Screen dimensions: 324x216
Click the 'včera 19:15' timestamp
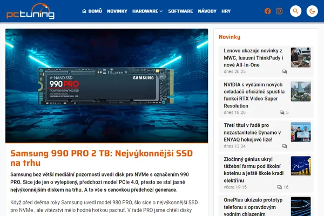pyautogui.click(x=235, y=187)
